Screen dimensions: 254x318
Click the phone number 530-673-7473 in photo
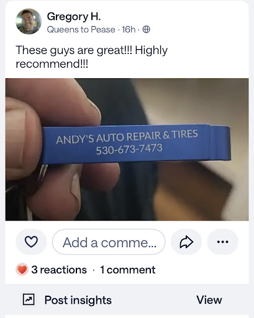(129, 149)
